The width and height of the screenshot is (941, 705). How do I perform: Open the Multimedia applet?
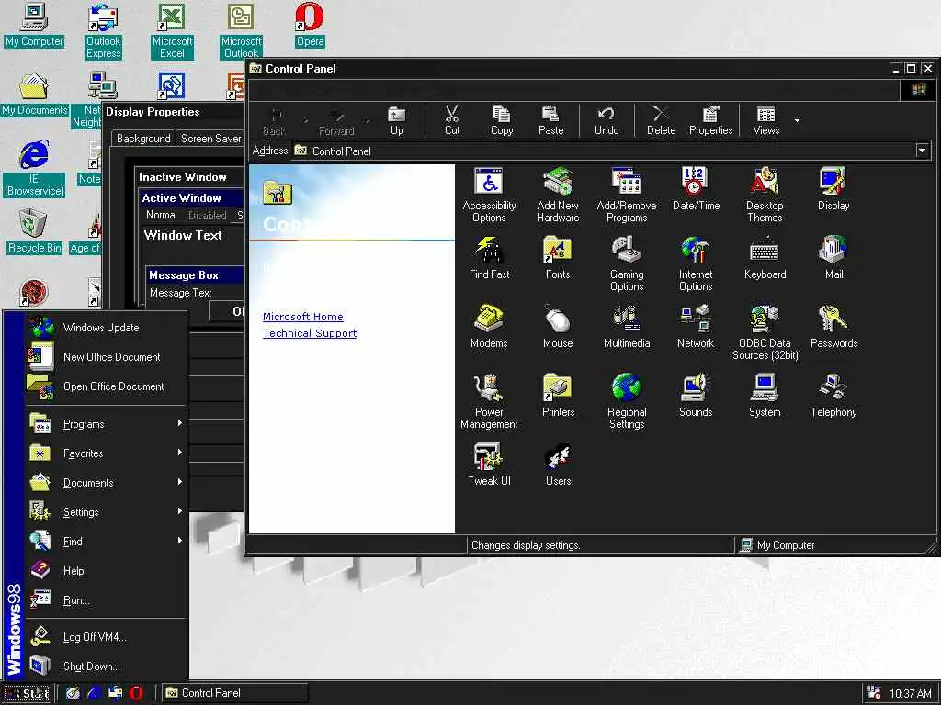click(627, 327)
